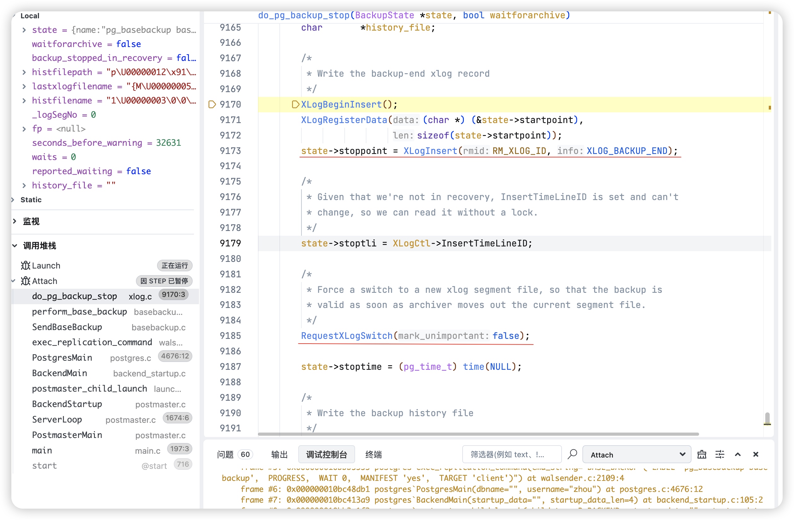Switch to the 输出 output tab
794x520 pixels.
click(279, 454)
